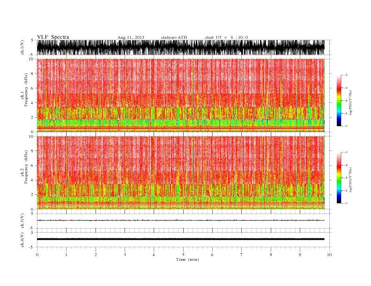Screen dimensions: 371x286
Task: Click time axis tick label '1'
Action: pyautogui.click(x=66, y=255)
